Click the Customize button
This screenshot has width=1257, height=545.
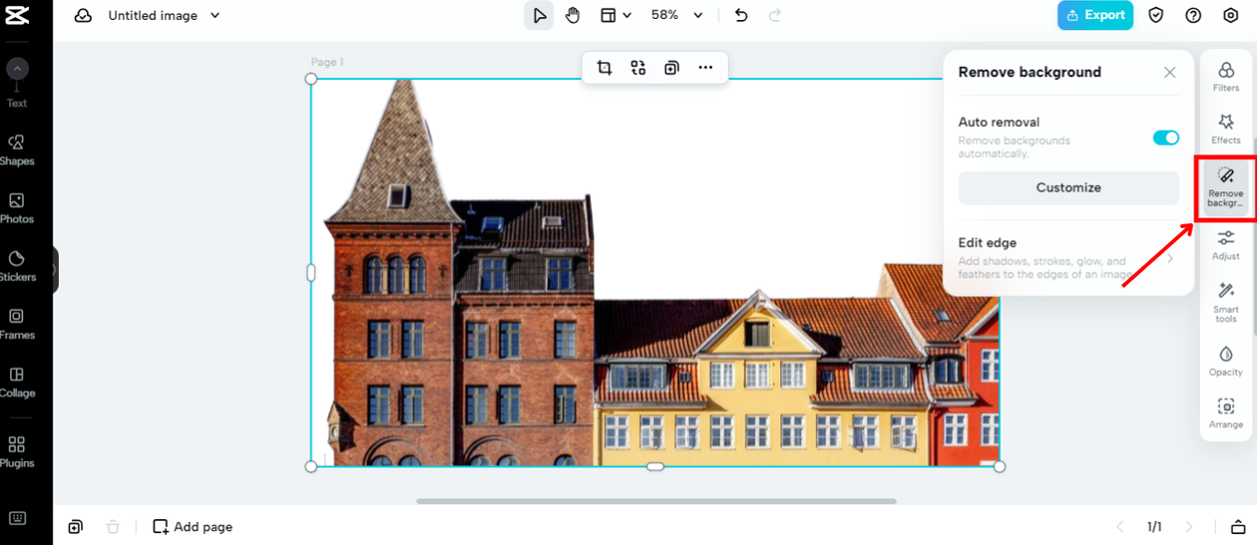tap(1068, 187)
